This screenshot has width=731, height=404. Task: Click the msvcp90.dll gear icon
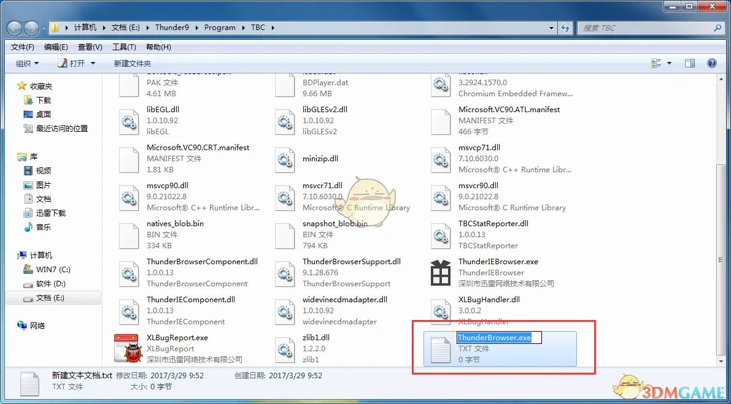(129, 196)
